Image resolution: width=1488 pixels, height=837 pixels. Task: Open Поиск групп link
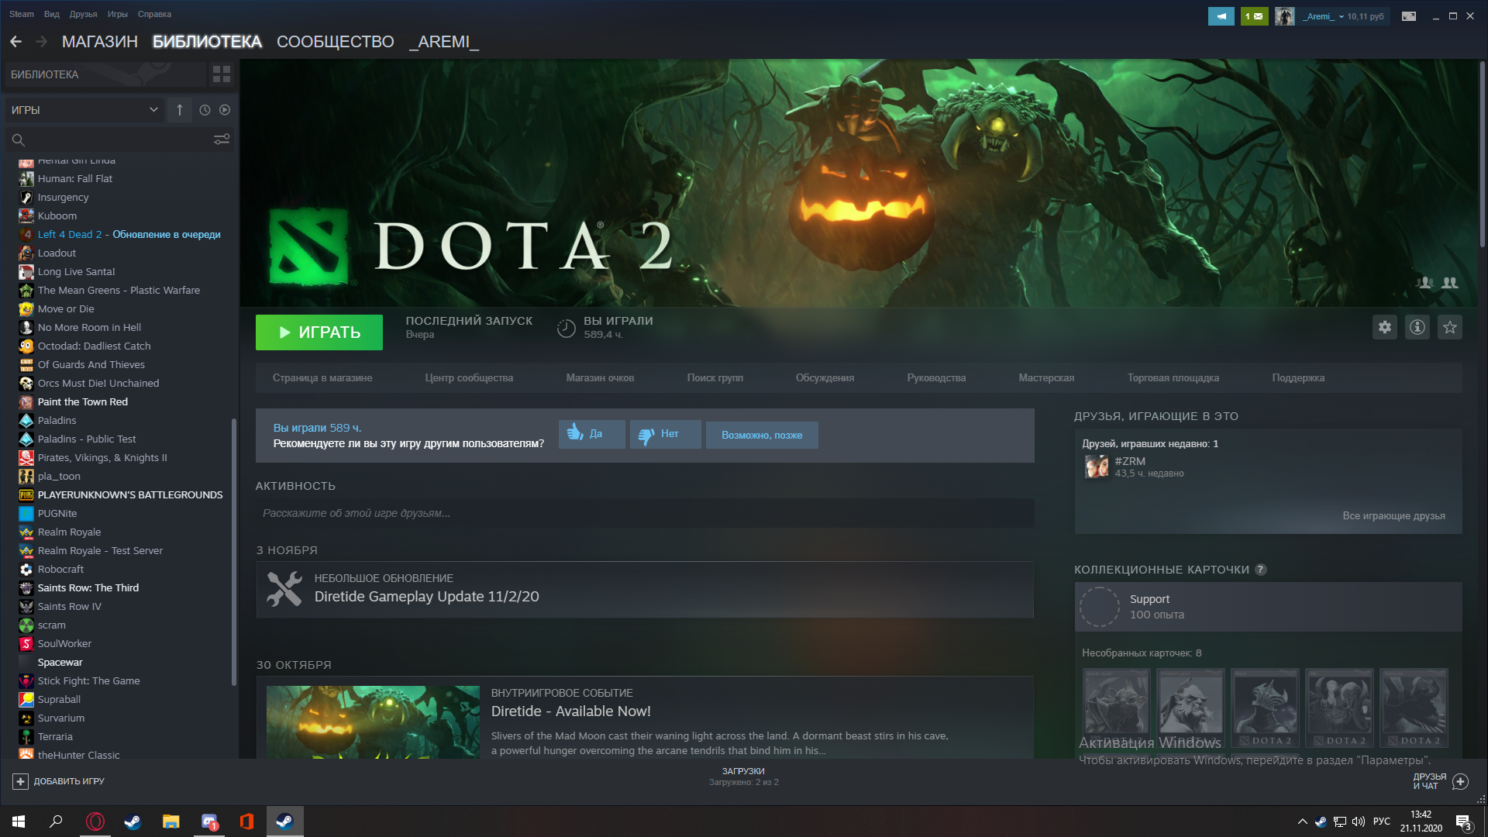coord(715,378)
